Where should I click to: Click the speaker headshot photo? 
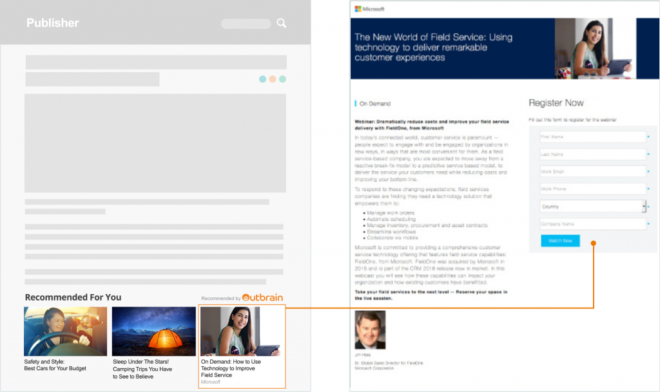pyautogui.click(x=370, y=330)
